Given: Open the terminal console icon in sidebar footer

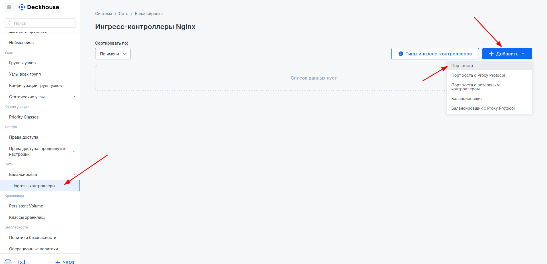Looking at the screenshot, I should pyautogui.click(x=22, y=262).
